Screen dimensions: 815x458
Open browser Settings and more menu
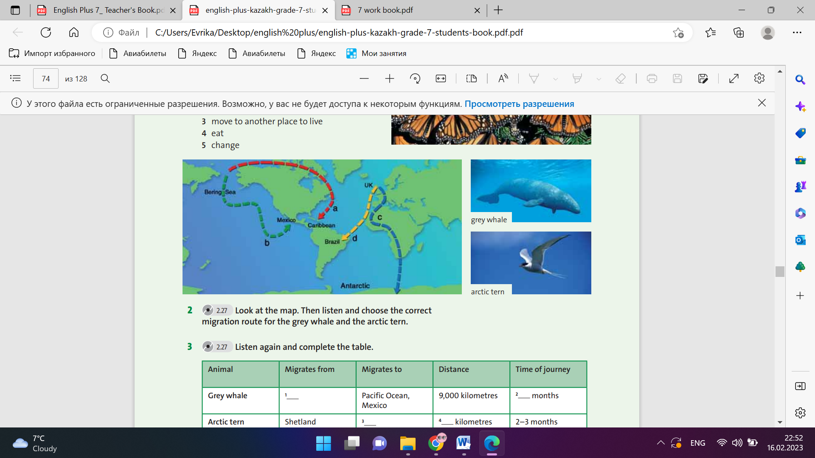point(797,33)
